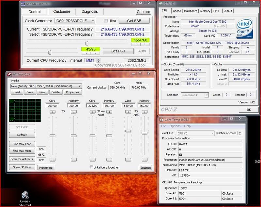Click the lower SetFSB slider handle
Viewport: 261px width, 207px height.
[50, 52]
